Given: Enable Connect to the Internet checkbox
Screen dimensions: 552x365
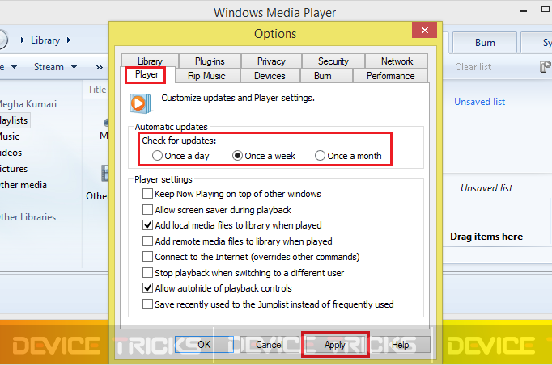Looking at the screenshot, I should pos(147,257).
